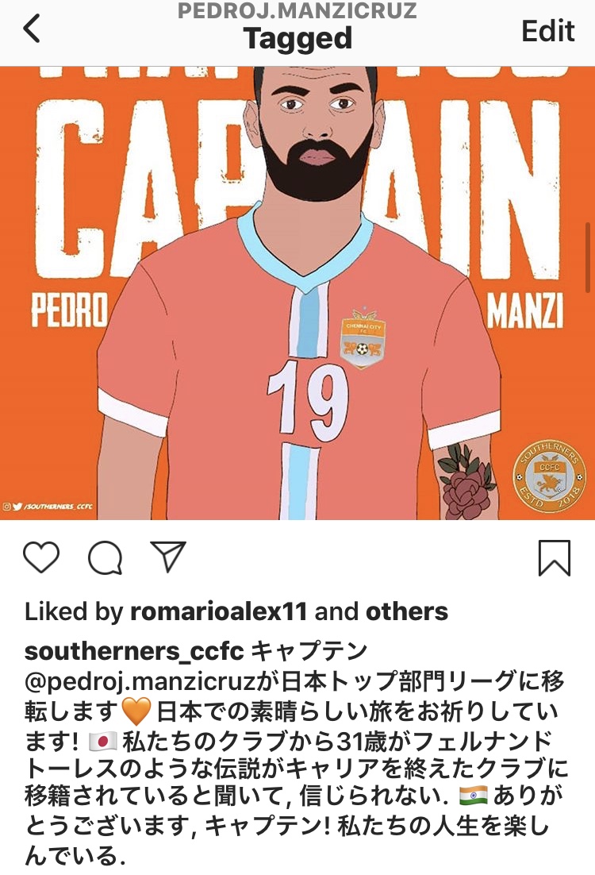
Task: Click the Chennai City FC jersey crest
Action: [x=363, y=338]
